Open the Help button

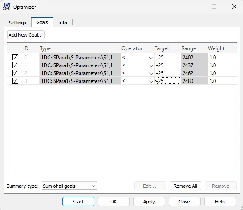pyautogui.click(x=220, y=202)
